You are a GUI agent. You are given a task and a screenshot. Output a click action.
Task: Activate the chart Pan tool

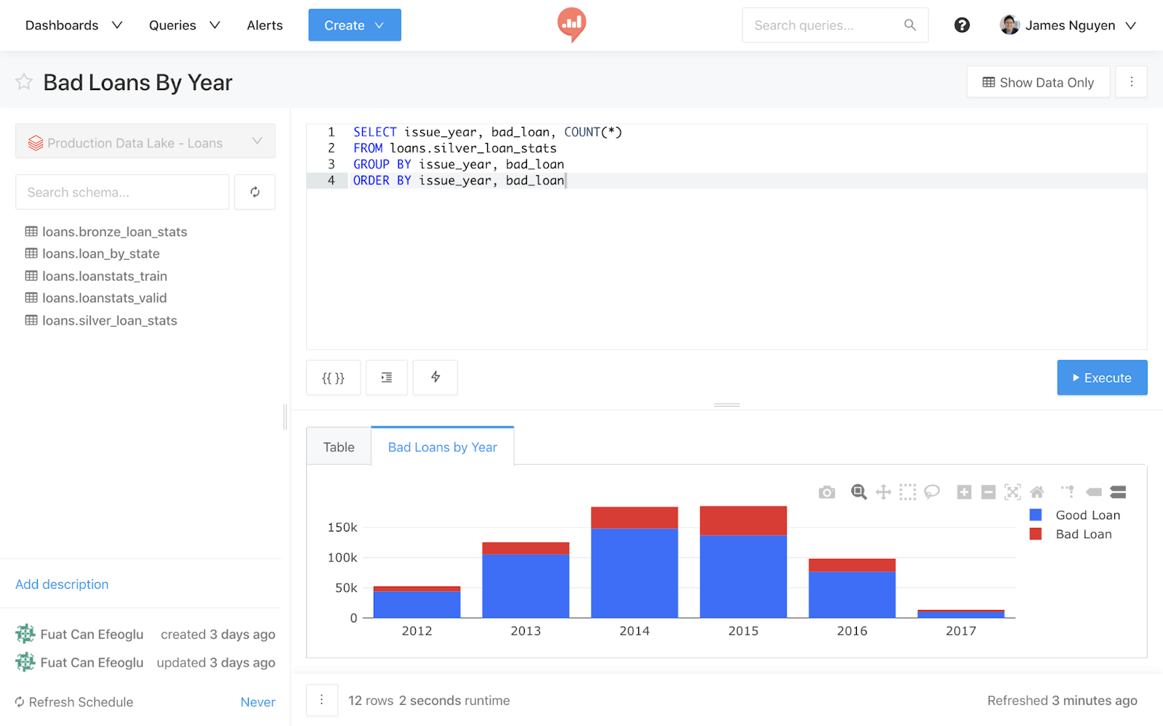coord(883,492)
